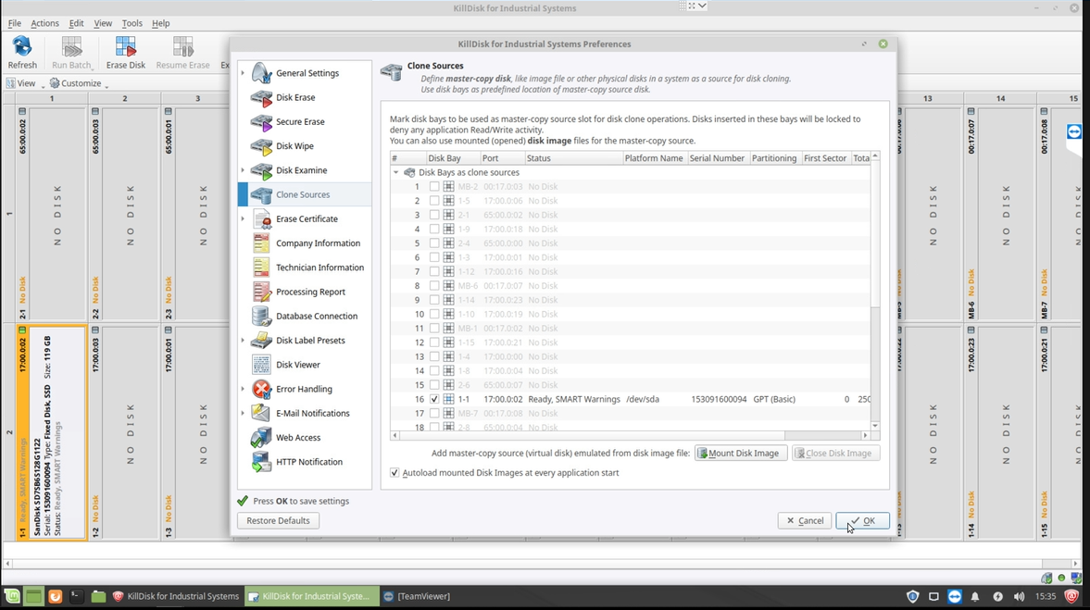Screen dimensions: 1090x610
Task: Open Error Handling page icon
Action: tap(261, 389)
